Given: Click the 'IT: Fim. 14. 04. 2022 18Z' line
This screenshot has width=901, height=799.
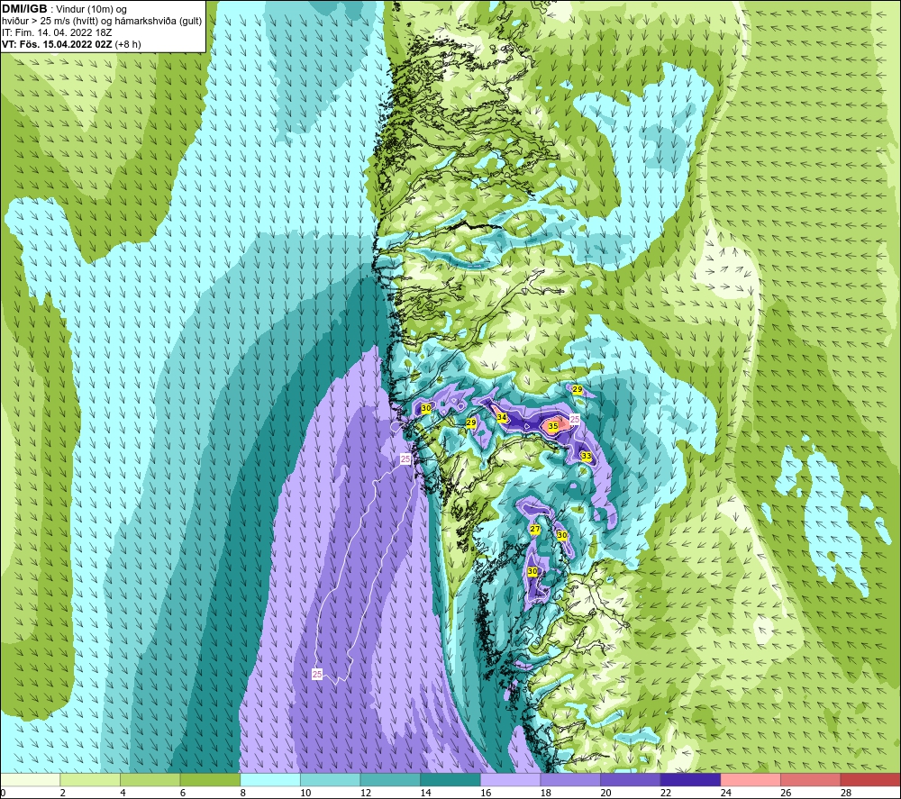Looking at the screenshot, I should [x=57, y=32].
